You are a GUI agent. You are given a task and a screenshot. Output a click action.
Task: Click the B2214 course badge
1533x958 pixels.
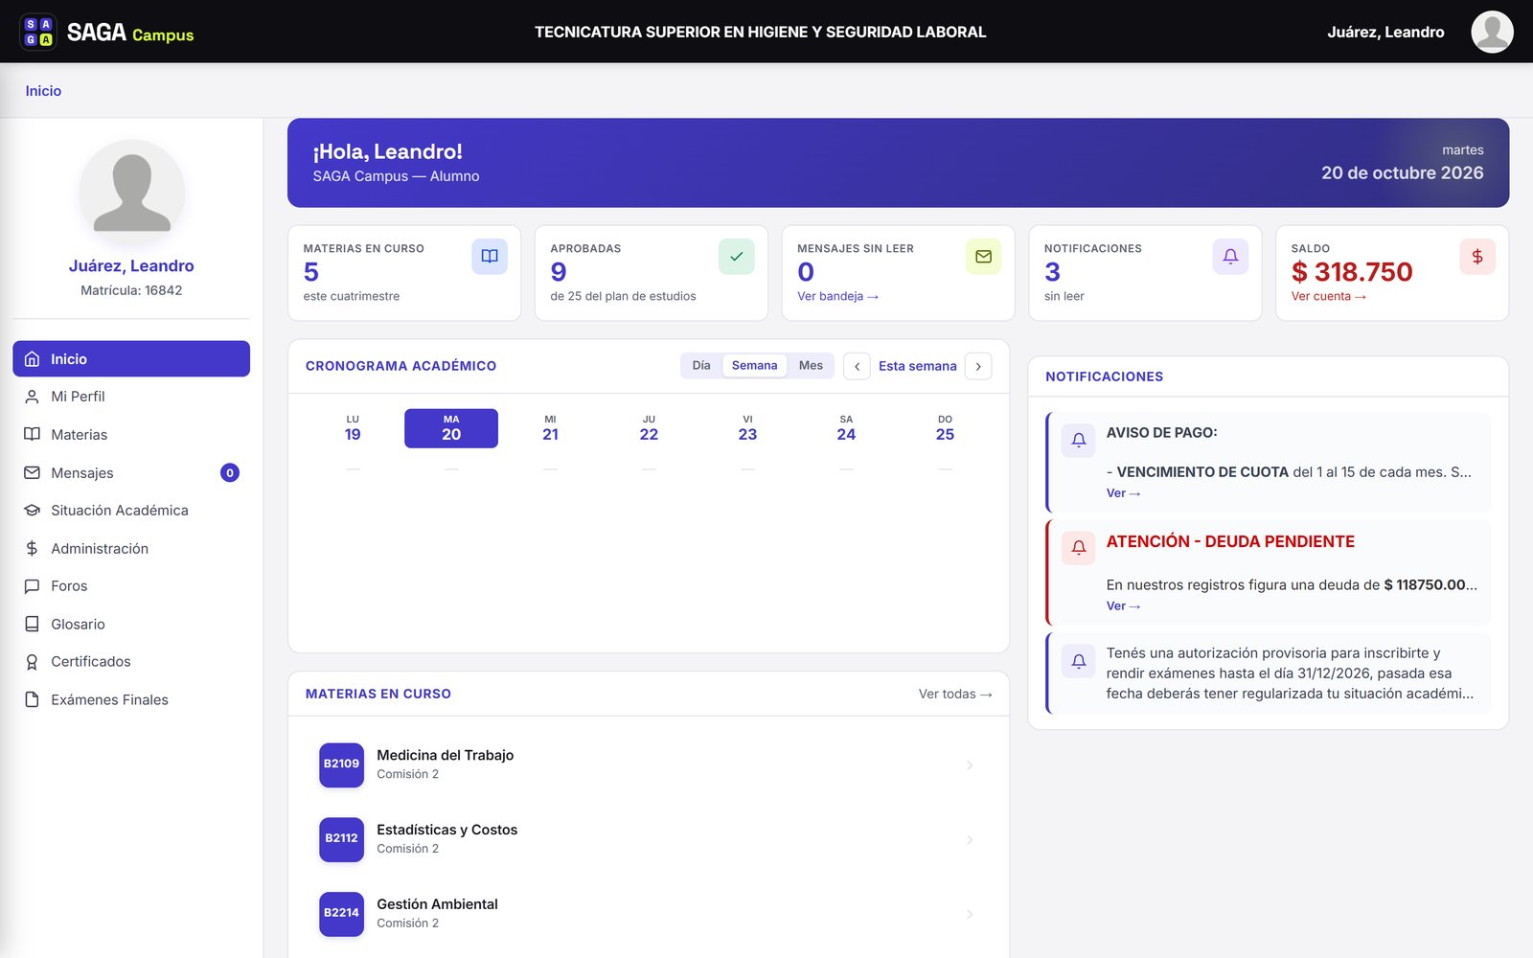(341, 914)
